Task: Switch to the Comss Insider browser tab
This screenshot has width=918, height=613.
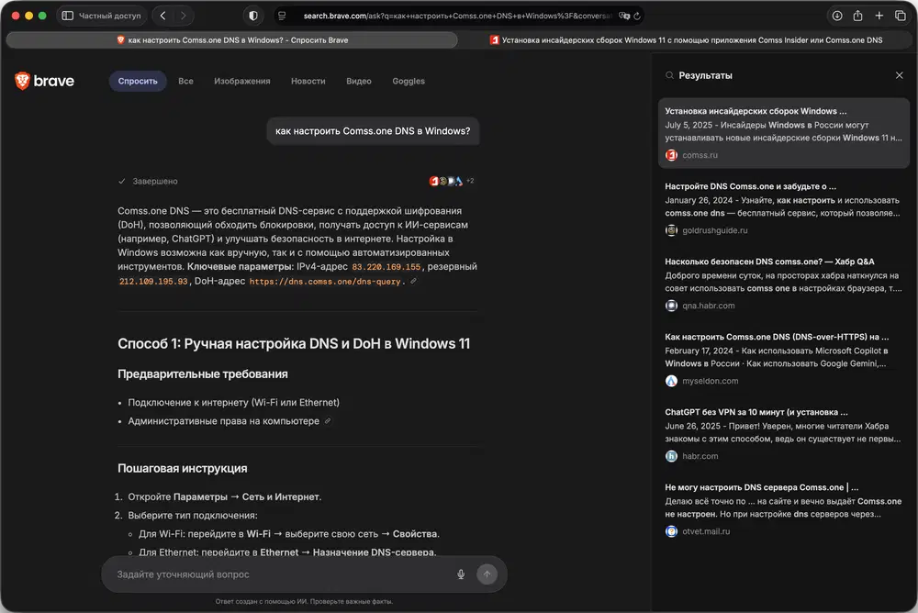Action: point(686,39)
